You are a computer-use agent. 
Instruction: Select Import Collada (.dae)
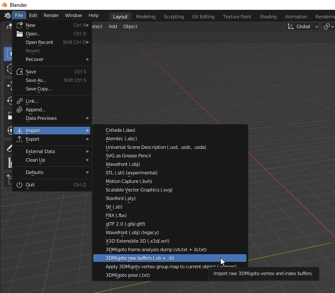(170, 130)
